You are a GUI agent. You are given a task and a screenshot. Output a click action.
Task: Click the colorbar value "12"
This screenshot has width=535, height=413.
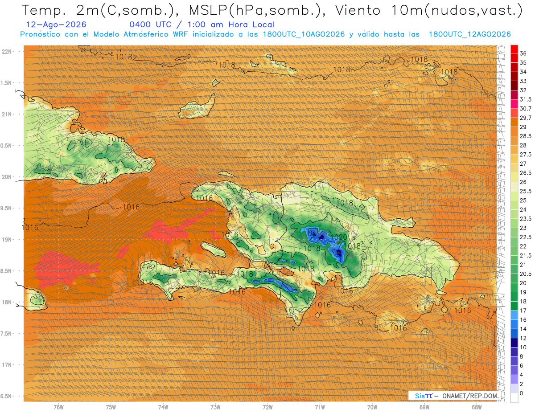click(523, 338)
